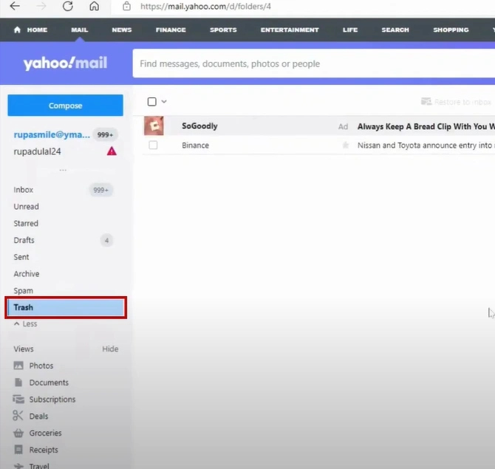Focus the Find messages search field
The height and width of the screenshot is (469, 495).
click(314, 64)
